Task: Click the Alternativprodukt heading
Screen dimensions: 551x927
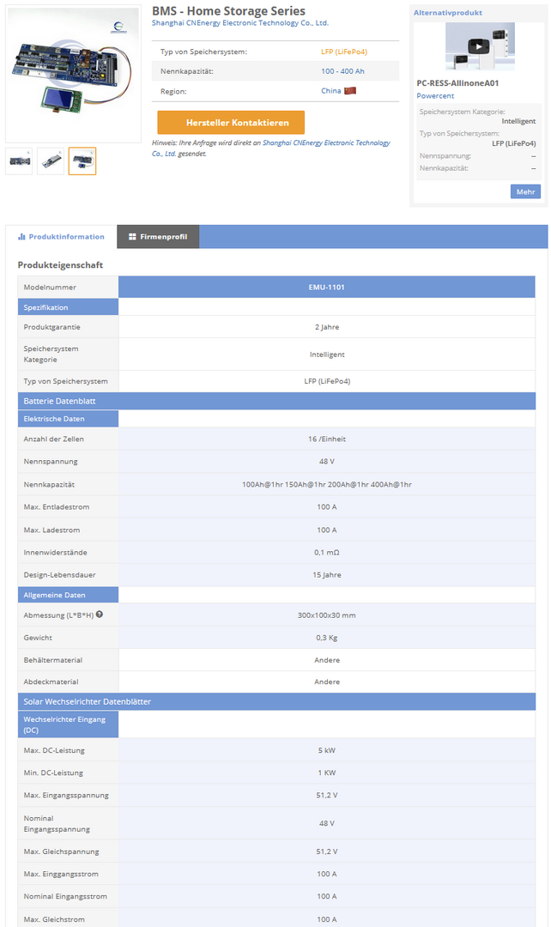Action: pos(447,12)
